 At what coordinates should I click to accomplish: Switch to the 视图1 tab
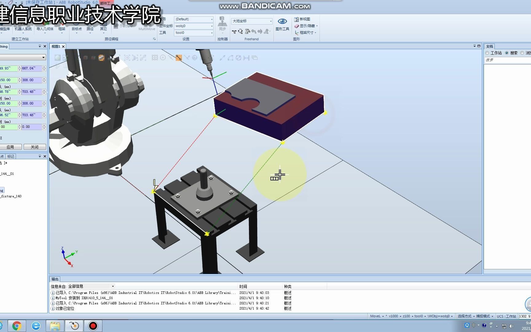pyautogui.click(x=56, y=46)
